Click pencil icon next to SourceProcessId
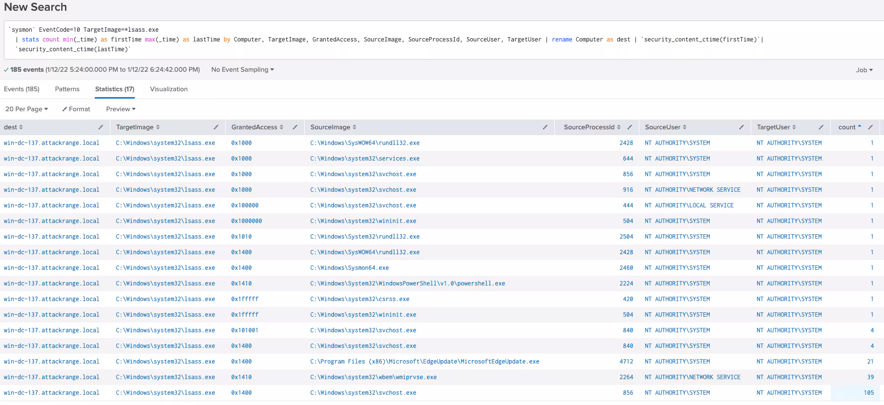Screen dimensions: 884x405 (630, 127)
